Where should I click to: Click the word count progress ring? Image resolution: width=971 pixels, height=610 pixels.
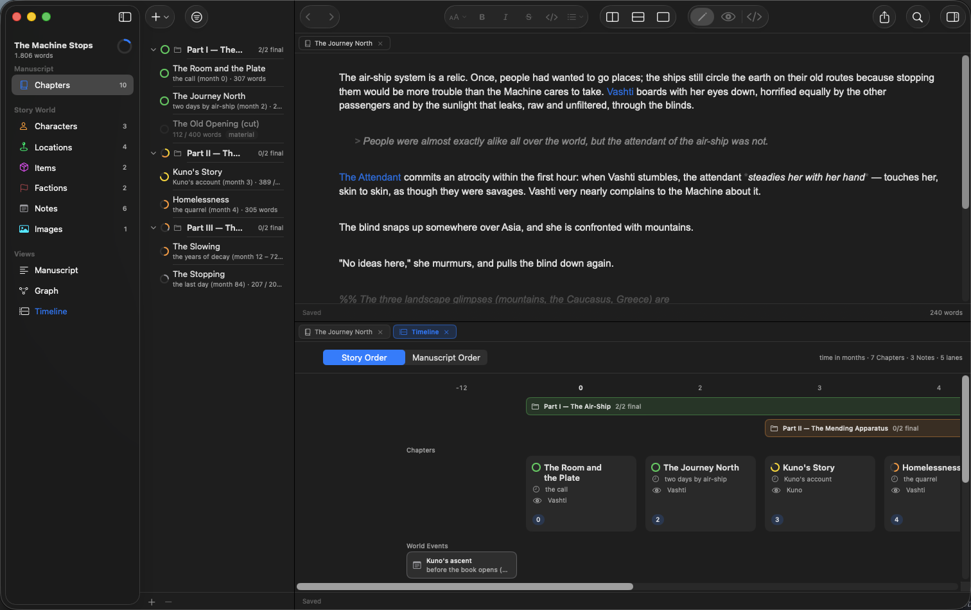coord(125,46)
